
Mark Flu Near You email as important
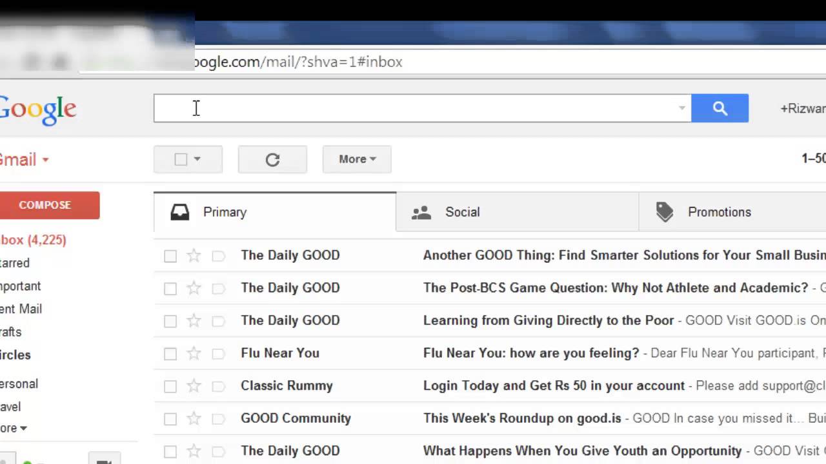tap(218, 354)
